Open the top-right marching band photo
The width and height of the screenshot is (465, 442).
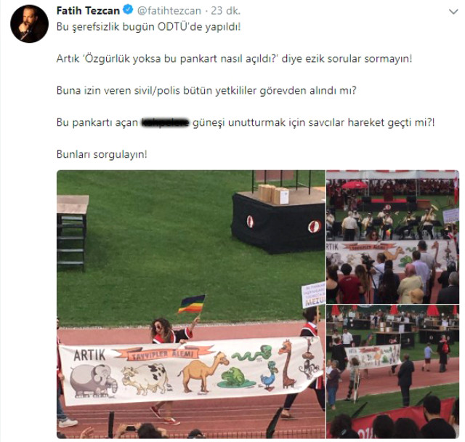click(392, 237)
